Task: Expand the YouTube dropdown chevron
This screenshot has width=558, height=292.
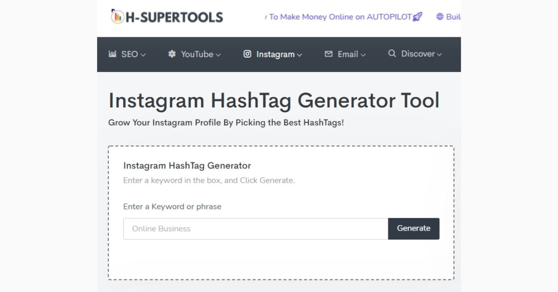Action: (x=218, y=55)
